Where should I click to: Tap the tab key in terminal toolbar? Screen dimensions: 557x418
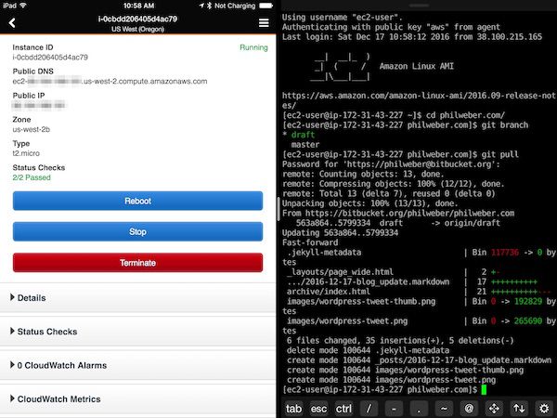coord(293,409)
